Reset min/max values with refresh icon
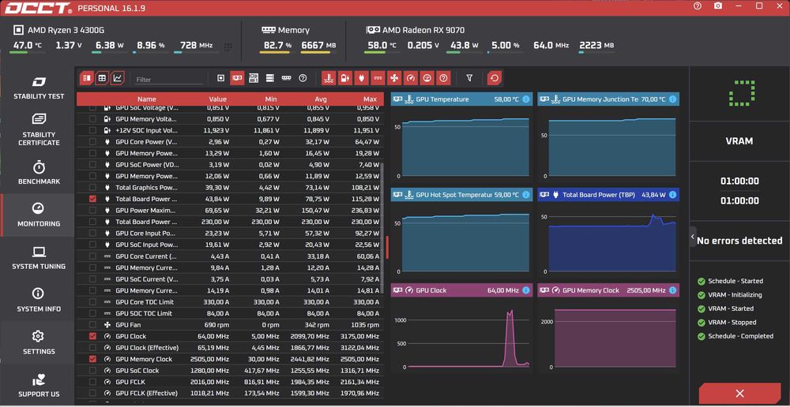 pyautogui.click(x=495, y=78)
